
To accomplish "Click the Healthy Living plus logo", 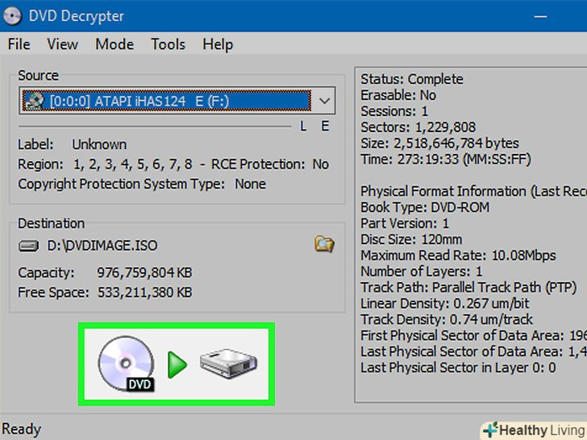I will pyautogui.click(x=489, y=430).
